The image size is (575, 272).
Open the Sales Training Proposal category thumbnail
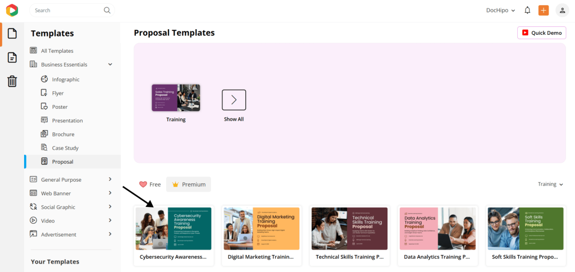pyautogui.click(x=176, y=98)
